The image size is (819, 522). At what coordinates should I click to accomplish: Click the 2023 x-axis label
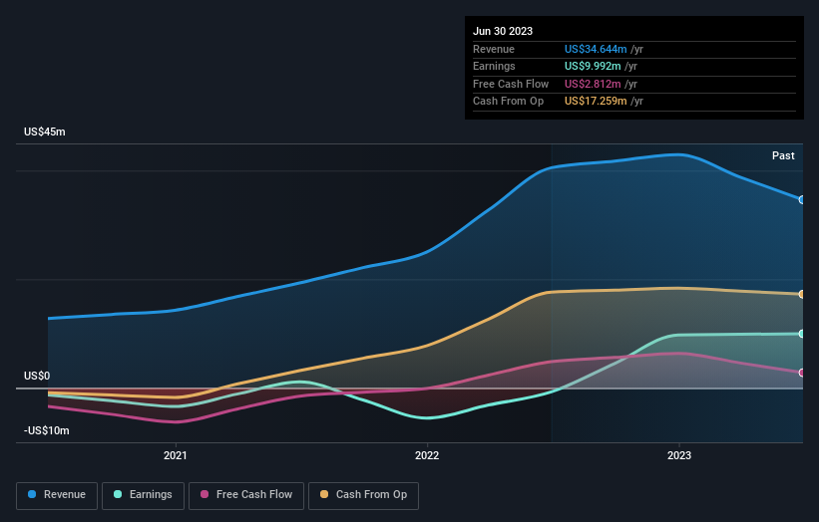coord(679,456)
